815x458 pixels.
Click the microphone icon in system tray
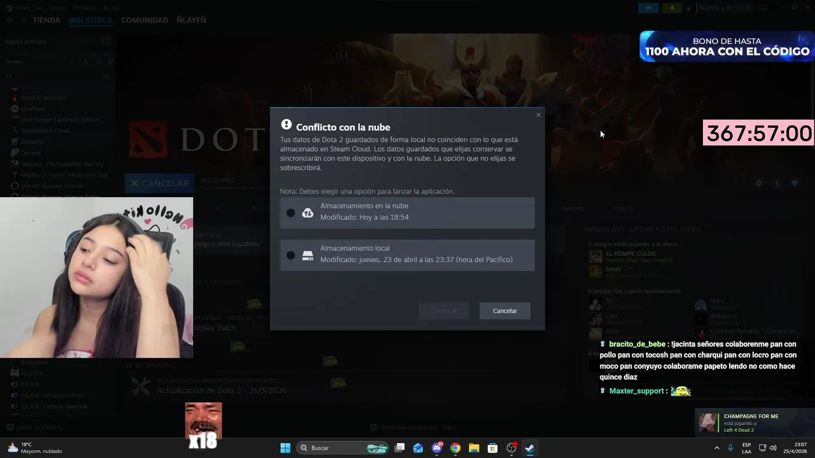pos(730,448)
